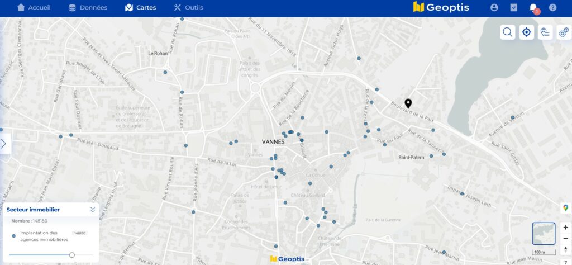572x265 pixels.
Task: Select black location pin on Boulevard de la Paix
Action: tap(408, 103)
